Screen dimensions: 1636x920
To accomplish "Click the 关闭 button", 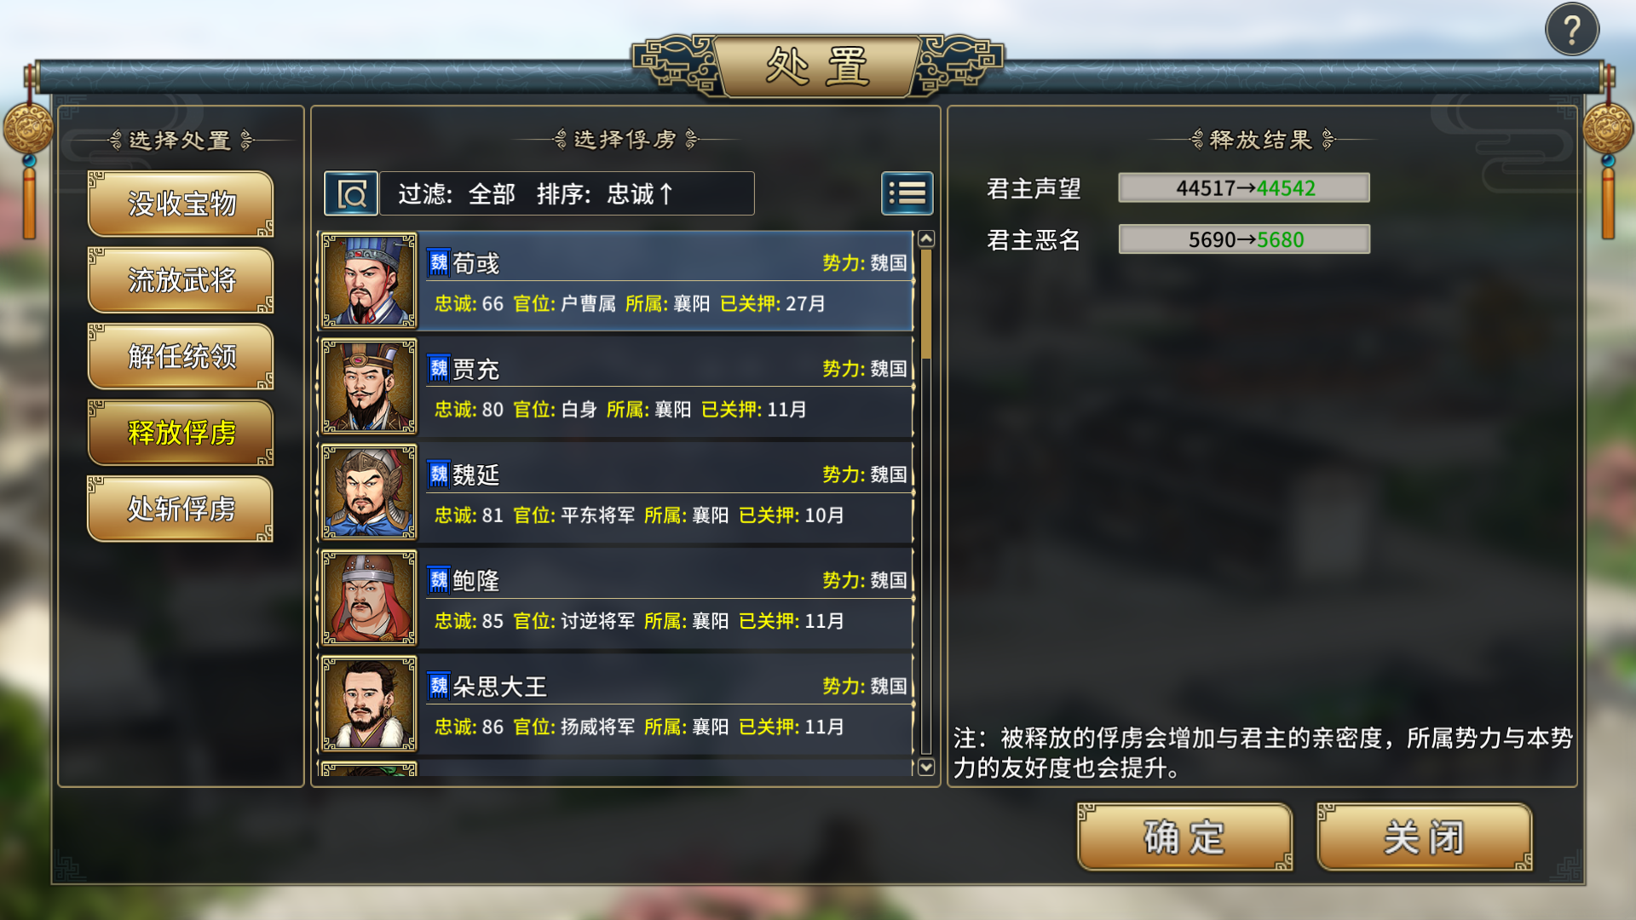I will tap(1424, 837).
